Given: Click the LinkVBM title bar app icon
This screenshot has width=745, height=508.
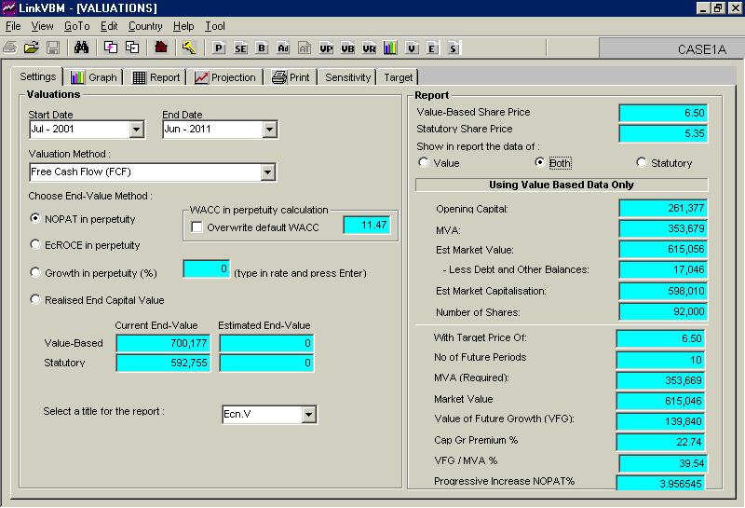Looking at the screenshot, I should click(x=8, y=8).
